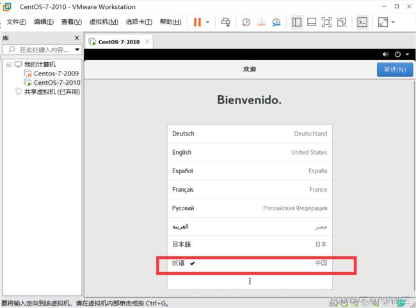Click the stretch guest display icon
416x308 pixels.
(383, 22)
